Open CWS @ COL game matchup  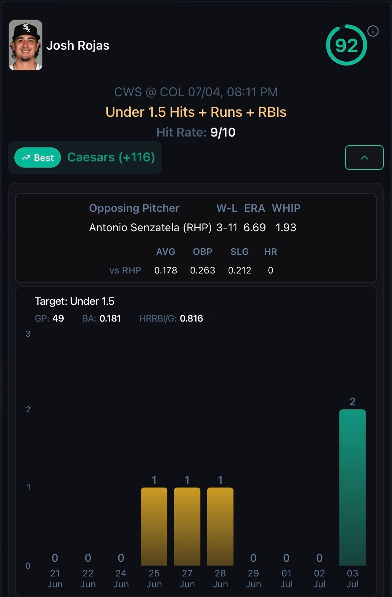[x=196, y=92]
